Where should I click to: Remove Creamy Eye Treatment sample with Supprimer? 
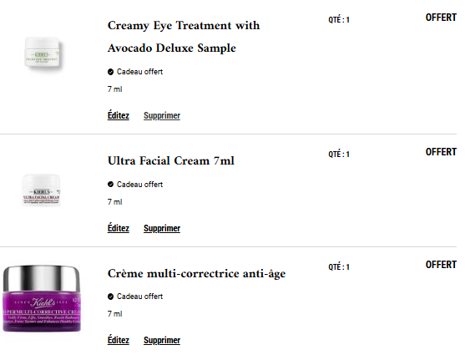[x=162, y=115]
